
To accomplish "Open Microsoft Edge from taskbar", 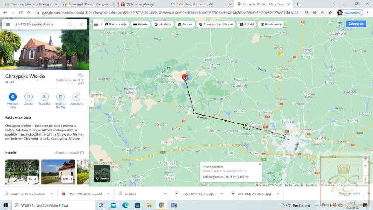I will tap(125, 205).
